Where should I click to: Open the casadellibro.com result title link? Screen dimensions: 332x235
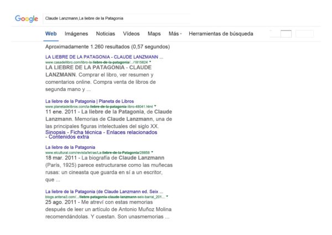pos(104,57)
